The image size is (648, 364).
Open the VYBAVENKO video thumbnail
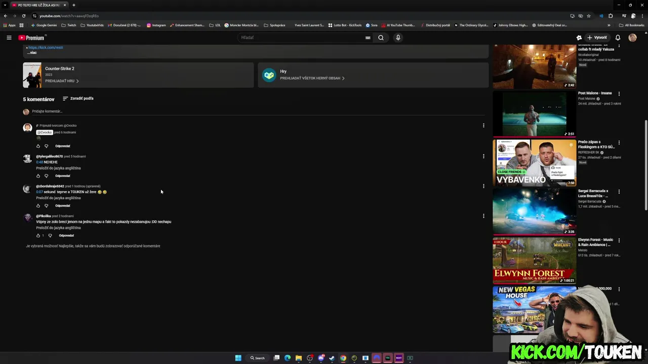click(x=535, y=163)
